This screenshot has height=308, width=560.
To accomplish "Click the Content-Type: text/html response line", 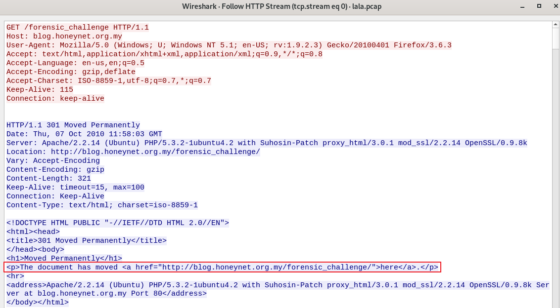I will point(102,205).
